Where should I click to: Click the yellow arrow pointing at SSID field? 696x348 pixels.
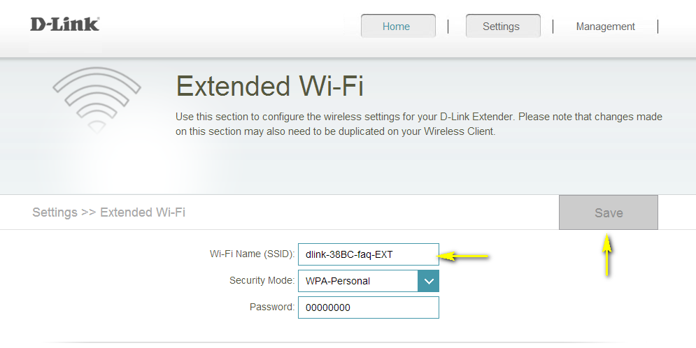pyautogui.click(x=466, y=256)
